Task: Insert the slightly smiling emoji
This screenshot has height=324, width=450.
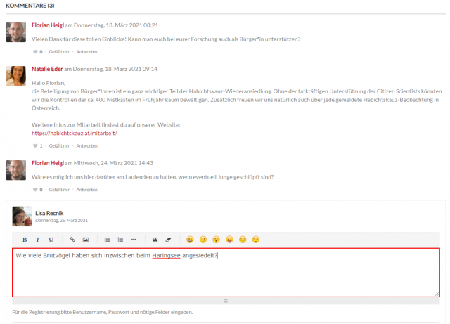Action: 203,240
